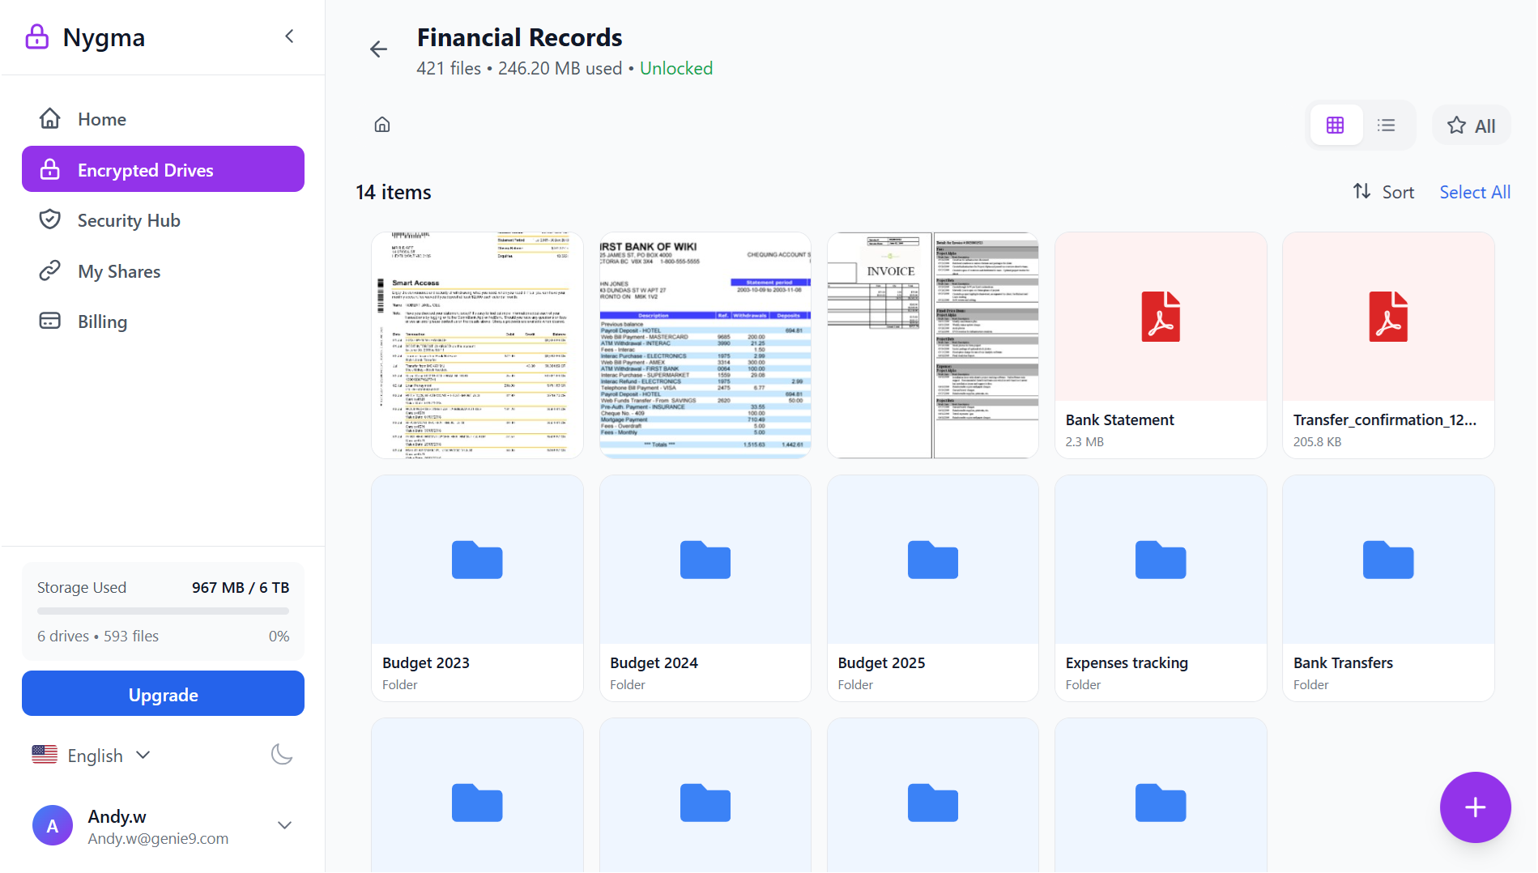Click the home breadcrumb icon
The image size is (1538, 873).
click(381, 124)
